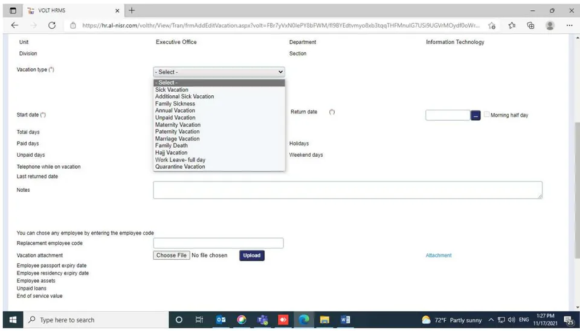
Task: Select Sick Vacation from the list
Action: tap(219, 90)
